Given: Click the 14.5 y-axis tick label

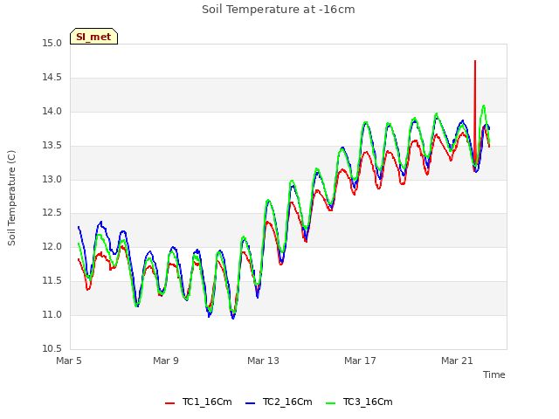Looking at the screenshot, I should pos(52,78).
